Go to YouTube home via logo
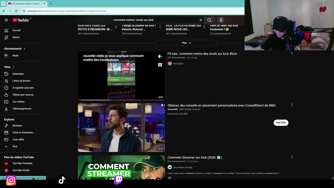 (x=21, y=20)
